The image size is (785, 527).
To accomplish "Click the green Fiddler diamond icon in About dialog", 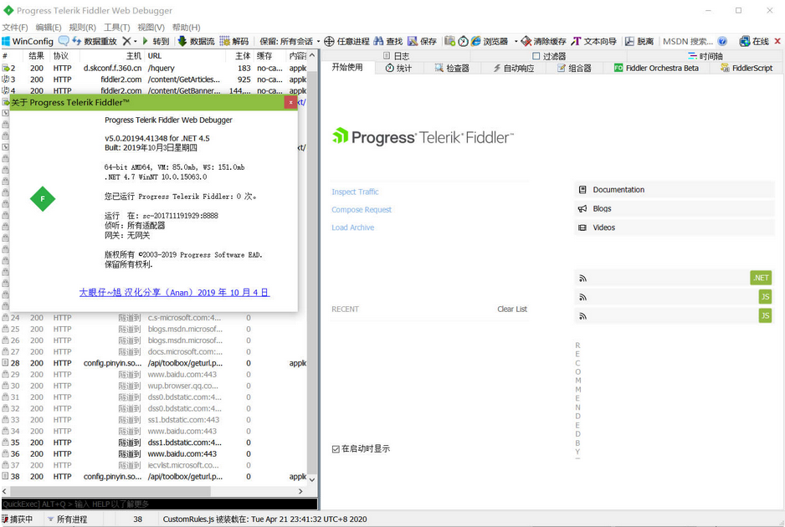I will click(43, 199).
